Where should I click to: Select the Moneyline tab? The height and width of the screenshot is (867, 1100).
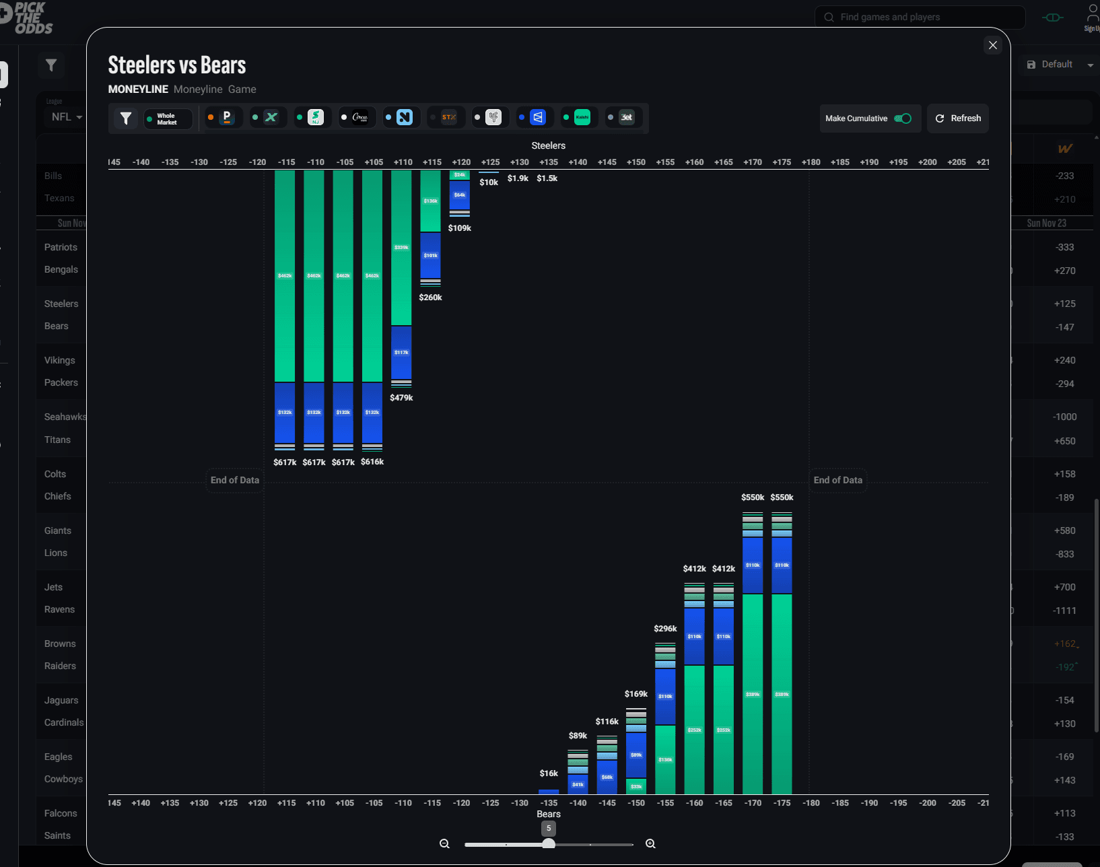click(198, 89)
